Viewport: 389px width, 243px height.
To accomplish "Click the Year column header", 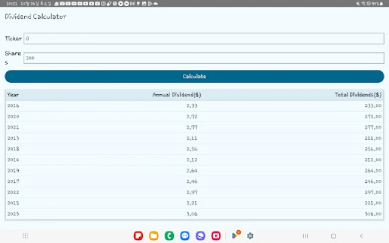I will coord(13,95).
